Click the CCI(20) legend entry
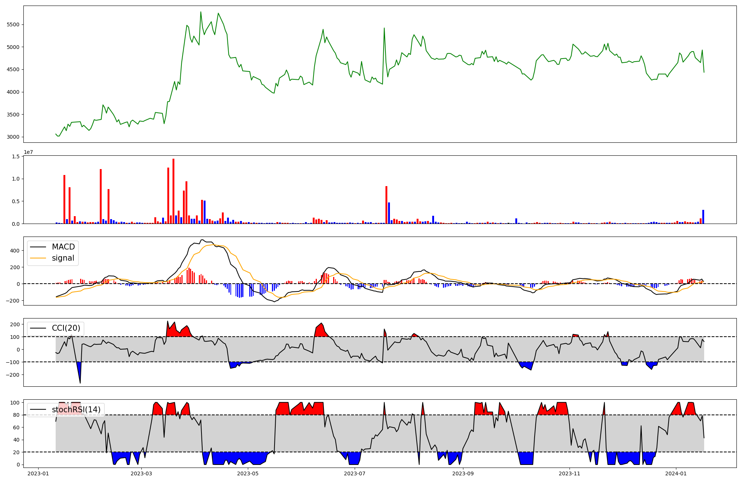The height and width of the screenshot is (482, 742). (66, 328)
